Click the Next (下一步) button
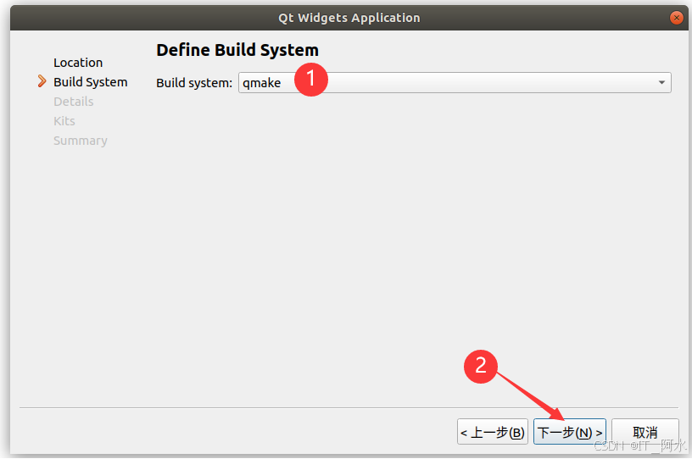 click(569, 432)
